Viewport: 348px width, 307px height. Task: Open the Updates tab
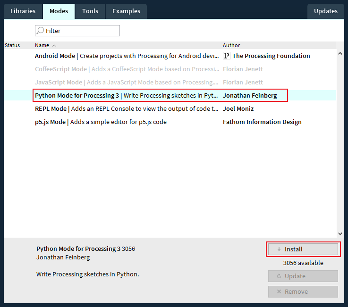[325, 11]
